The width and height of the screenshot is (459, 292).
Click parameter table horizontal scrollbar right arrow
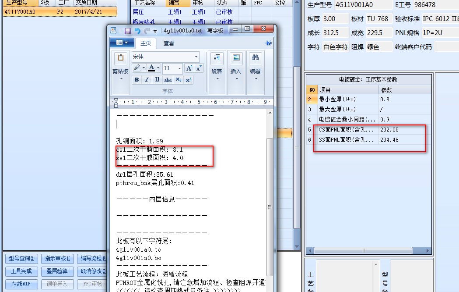coord(427,251)
